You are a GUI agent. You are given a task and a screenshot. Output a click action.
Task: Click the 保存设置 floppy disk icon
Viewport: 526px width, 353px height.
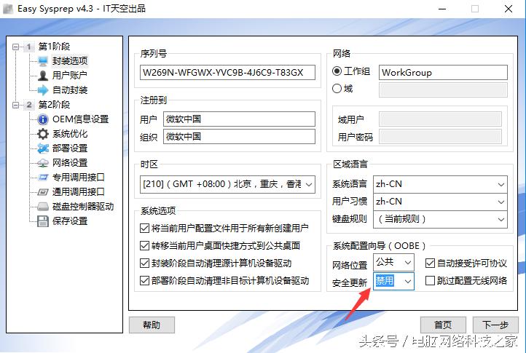point(43,221)
